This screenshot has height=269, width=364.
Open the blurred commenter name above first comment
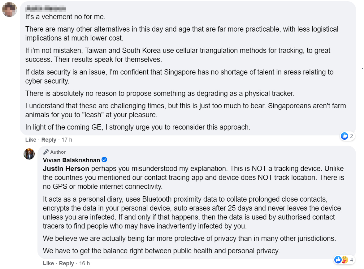click(x=43, y=8)
